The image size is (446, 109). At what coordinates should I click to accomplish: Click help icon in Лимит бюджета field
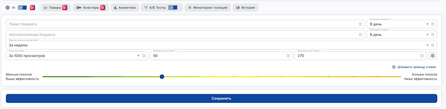(360, 24)
